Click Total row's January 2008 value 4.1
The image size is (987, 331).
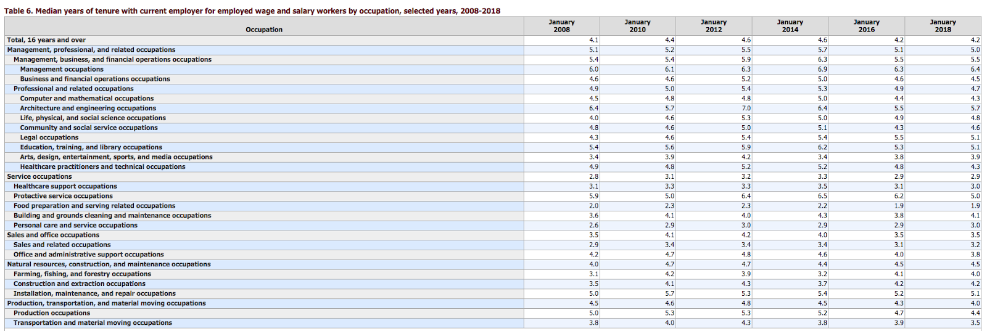[593, 40]
